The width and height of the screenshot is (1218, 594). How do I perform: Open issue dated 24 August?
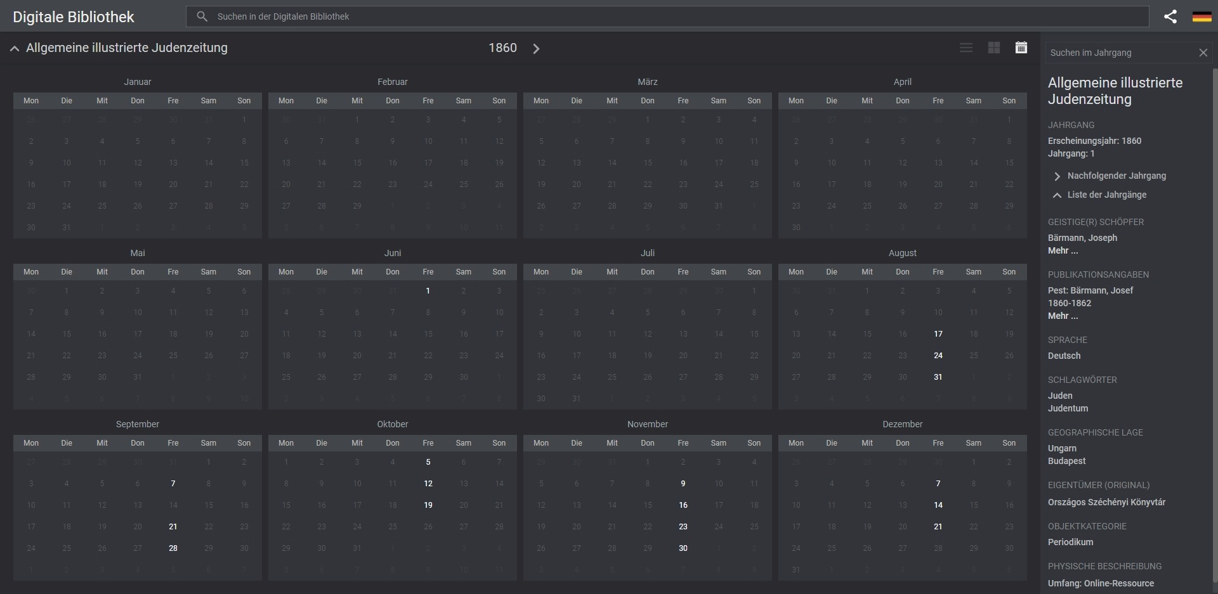938,356
